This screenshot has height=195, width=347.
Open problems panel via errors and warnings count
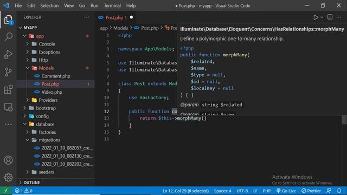[23, 191]
